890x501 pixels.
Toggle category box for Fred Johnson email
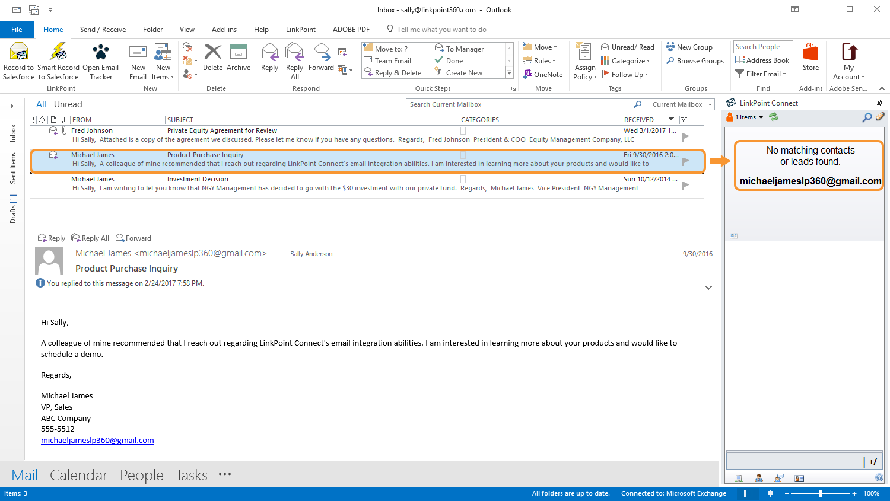(x=463, y=130)
